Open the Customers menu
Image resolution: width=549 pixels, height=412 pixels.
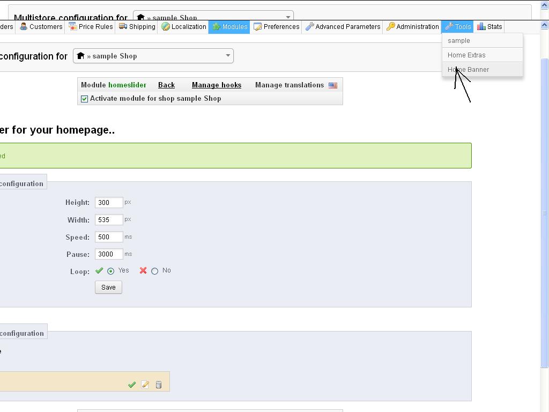tap(41, 27)
